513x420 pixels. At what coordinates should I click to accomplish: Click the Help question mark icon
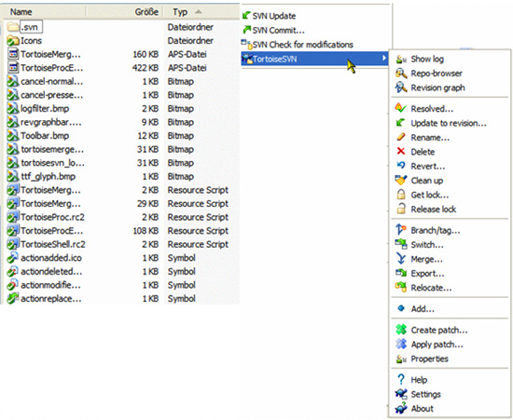point(401,380)
